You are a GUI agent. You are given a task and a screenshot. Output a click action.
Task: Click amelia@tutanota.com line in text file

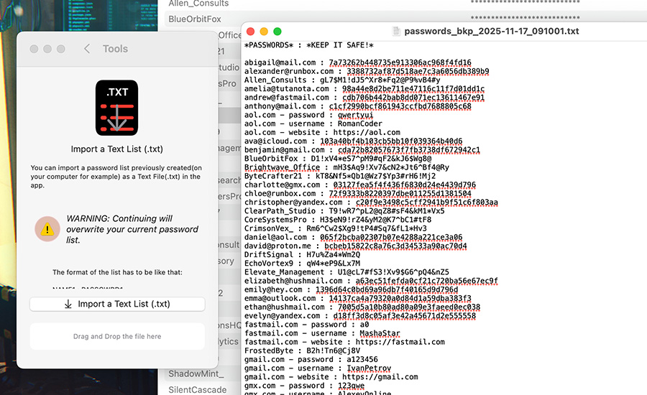[x=364, y=88]
